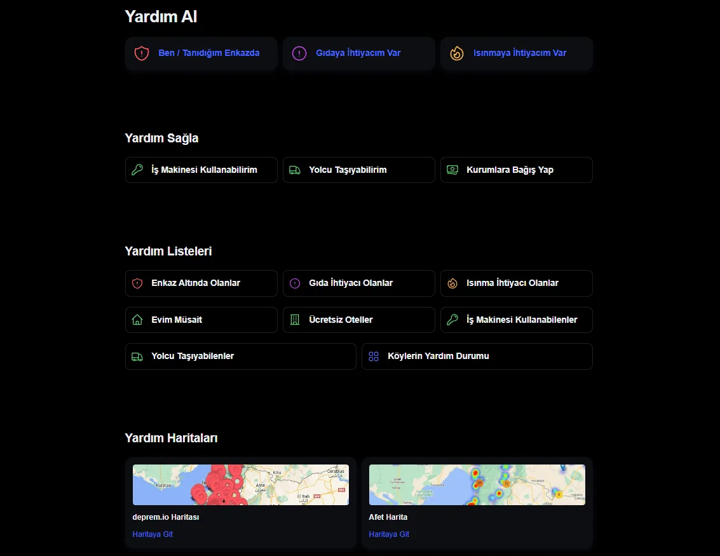Screen dimensions: 720x556
Task: Choose Isınmaya İhtiyacım Var option
Action: 517,53
